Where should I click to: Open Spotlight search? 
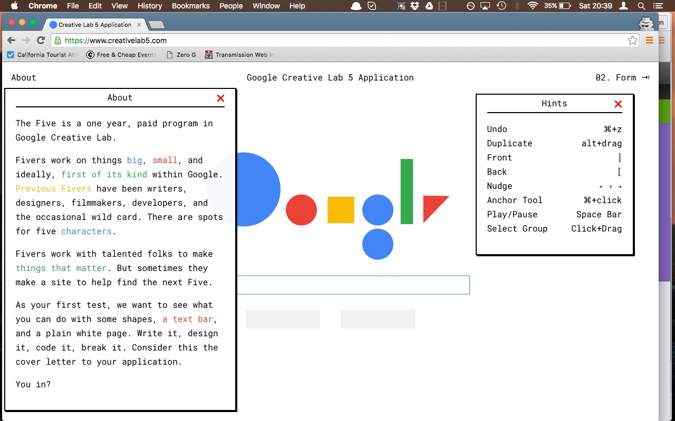point(641,6)
